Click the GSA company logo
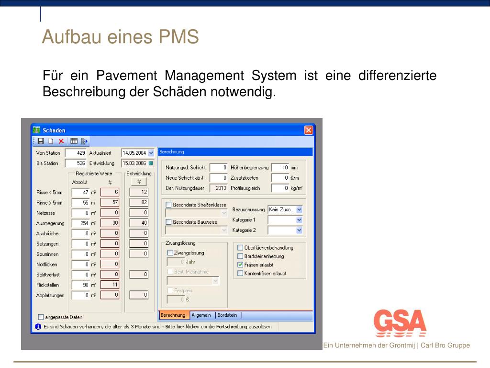490x368 pixels. [x=400, y=322]
